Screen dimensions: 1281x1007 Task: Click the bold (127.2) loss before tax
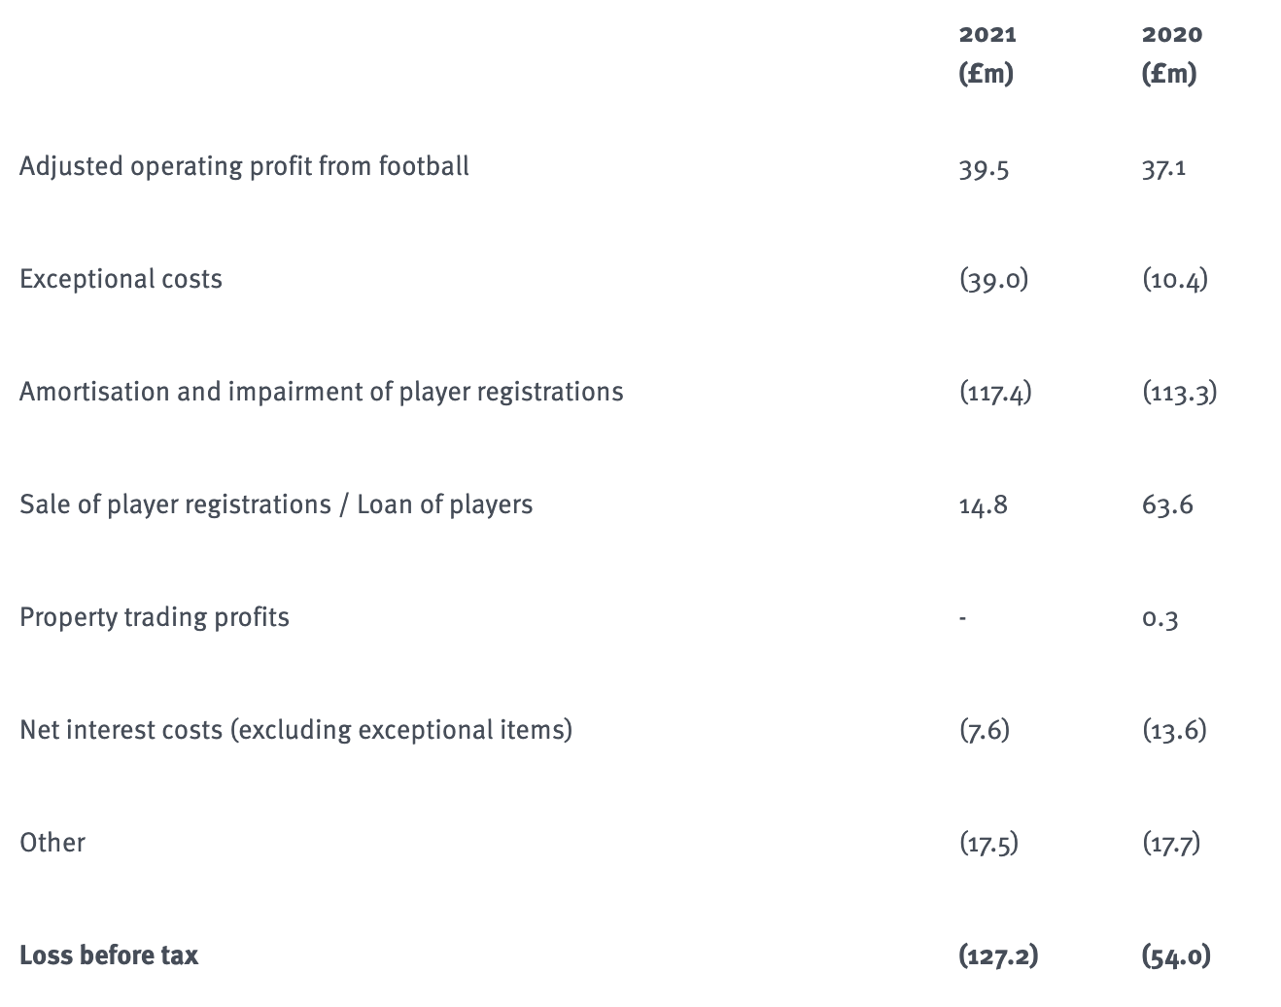(x=998, y=956)
